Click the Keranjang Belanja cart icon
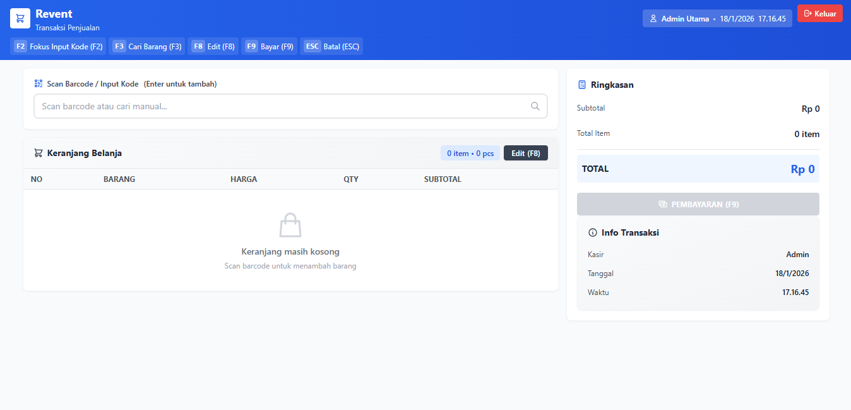Viewport: 851px width, 410px height. click(39, 153)
